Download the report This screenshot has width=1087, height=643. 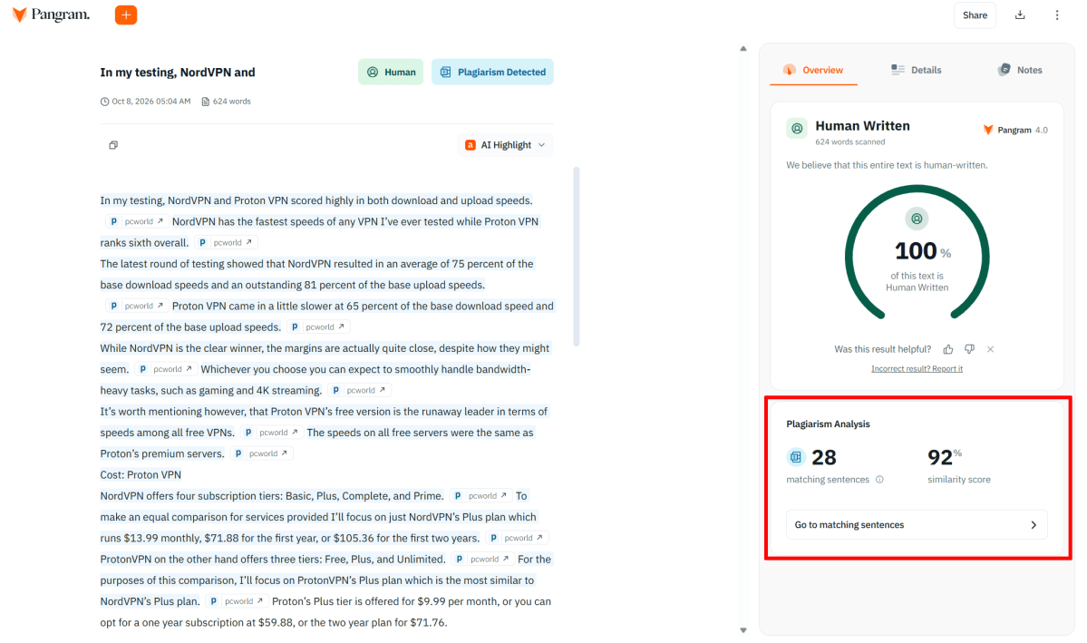[1020, 15]
